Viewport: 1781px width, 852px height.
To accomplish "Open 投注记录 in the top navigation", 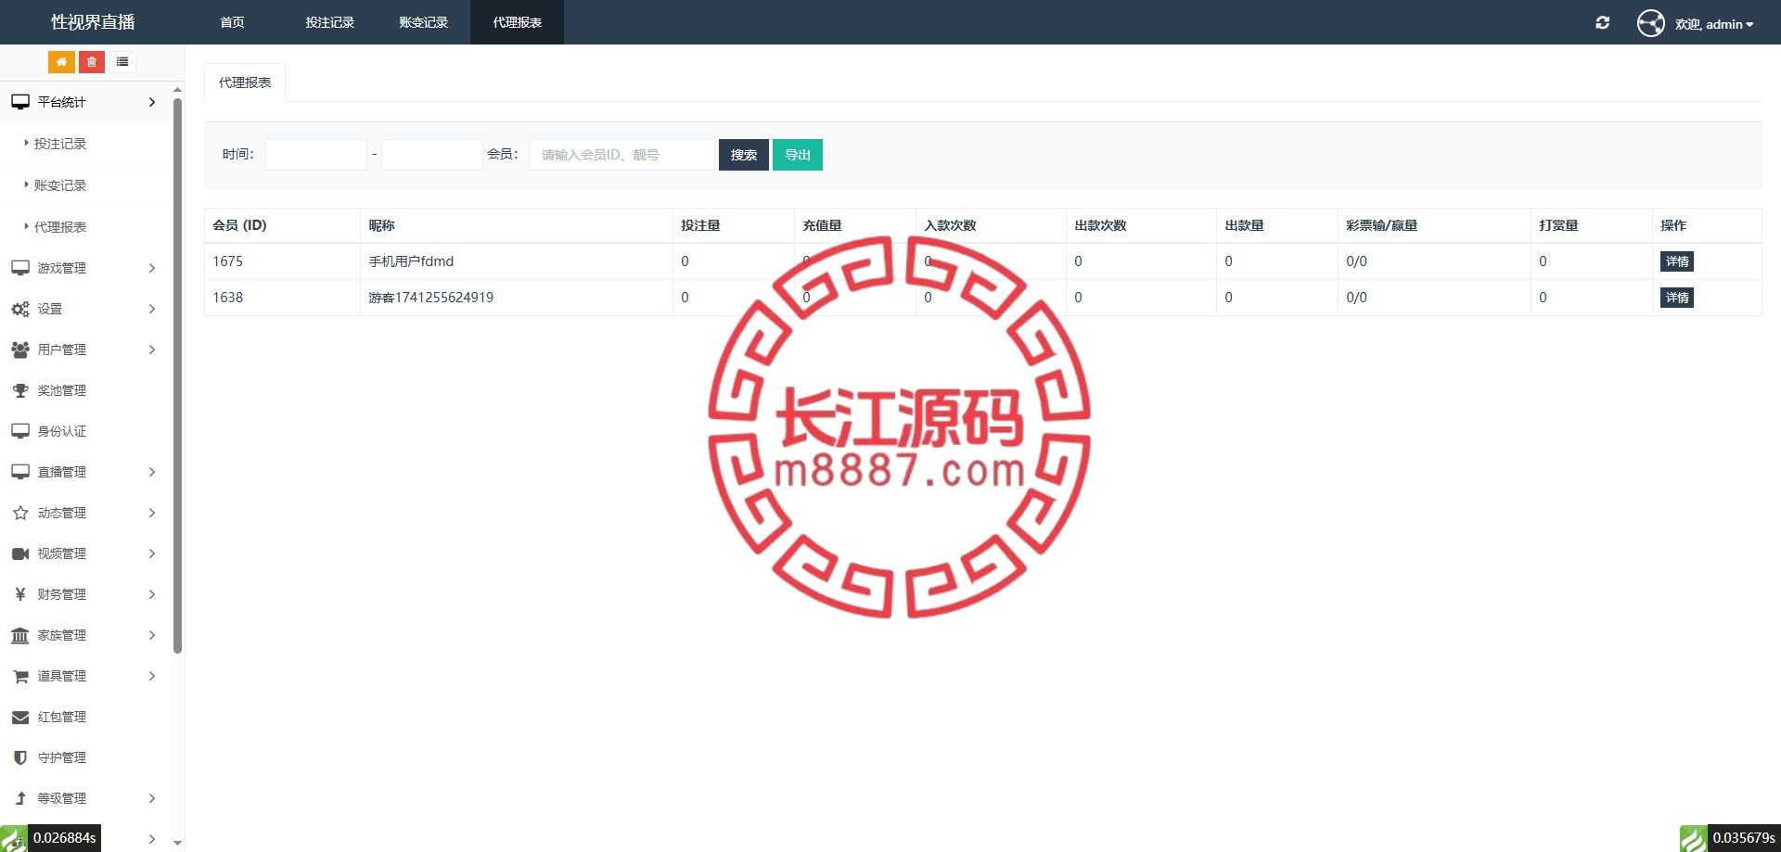I will (330, 22).
